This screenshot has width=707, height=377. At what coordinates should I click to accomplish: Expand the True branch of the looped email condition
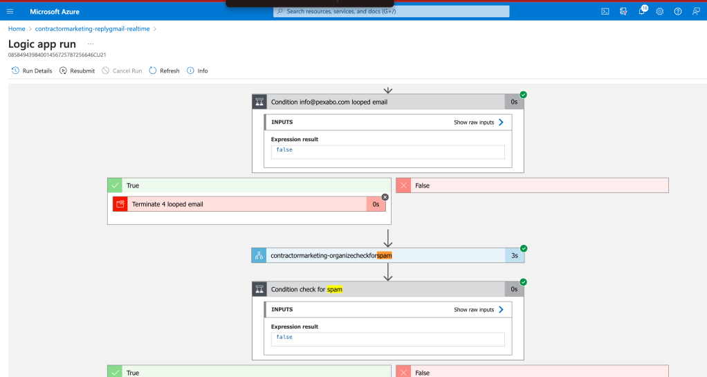(x=249, y=185)
